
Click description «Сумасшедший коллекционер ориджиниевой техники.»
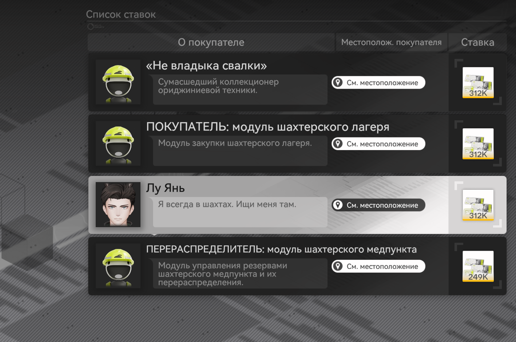click(x=218, y=86)
